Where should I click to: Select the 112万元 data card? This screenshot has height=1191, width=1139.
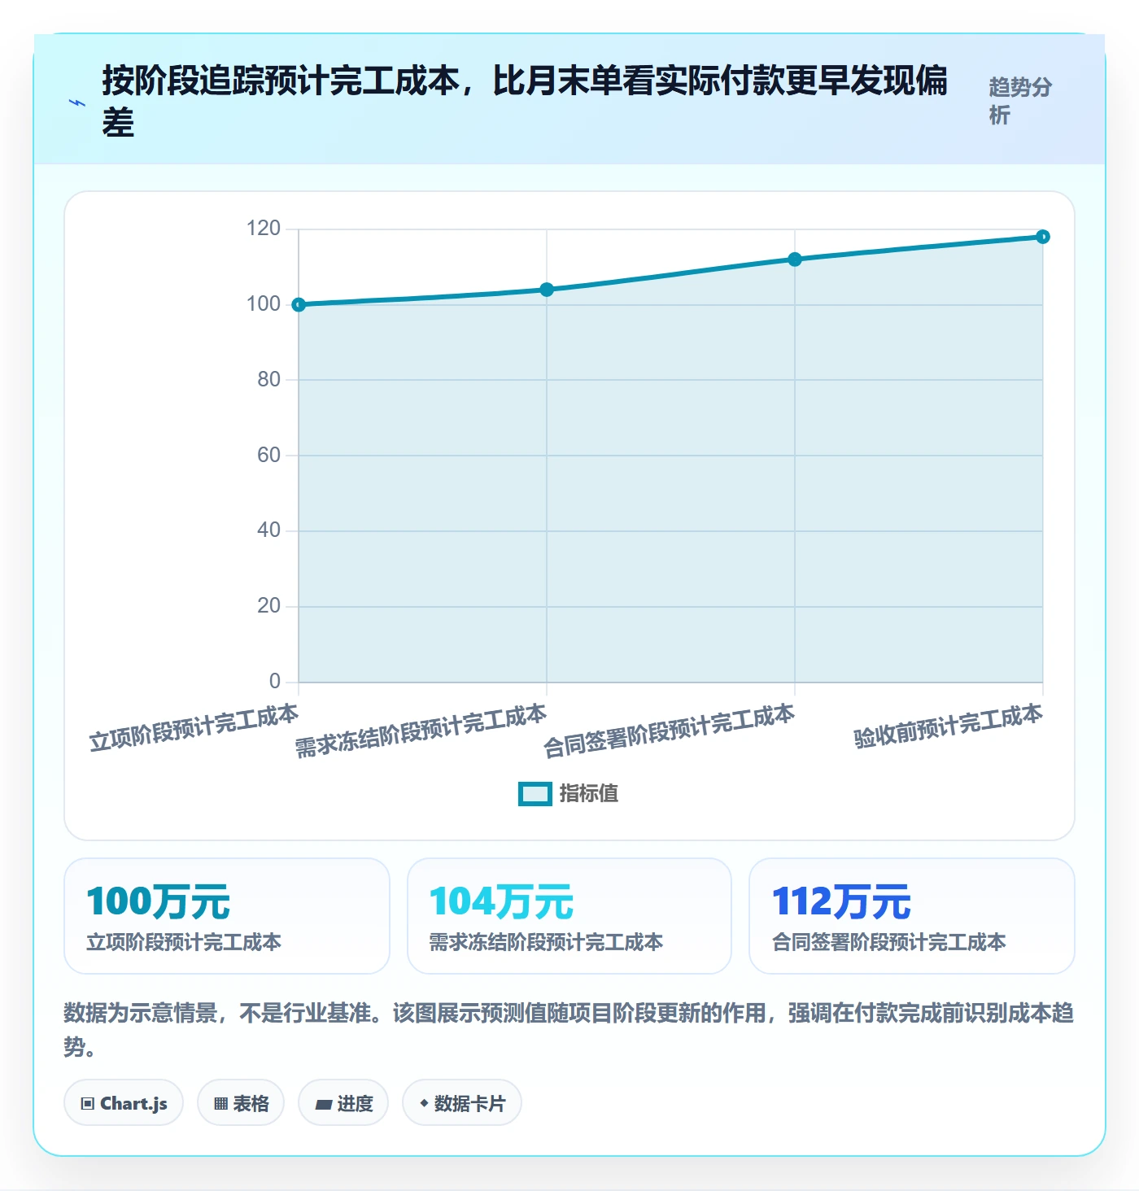(x=912, y=916)
